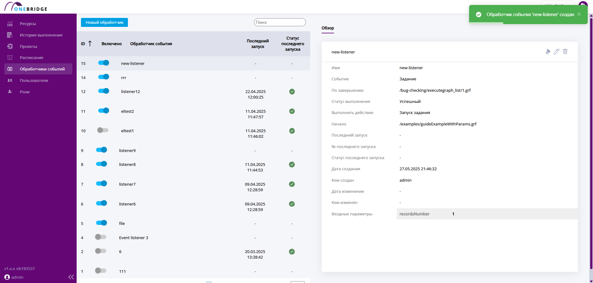
Task: Enable the Event listener 3 toggle
Action: [101, 237]
